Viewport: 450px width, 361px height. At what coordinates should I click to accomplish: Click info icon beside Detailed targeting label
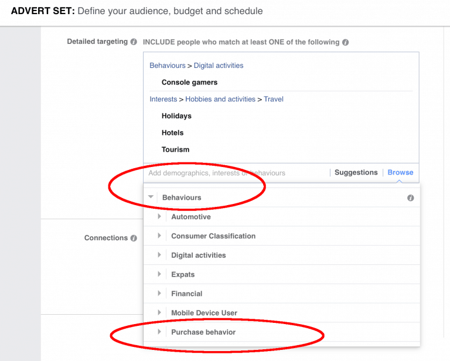(x=134, y=42)
